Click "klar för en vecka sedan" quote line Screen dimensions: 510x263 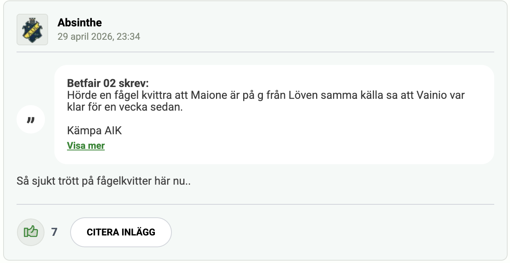(x=125, y=107)
